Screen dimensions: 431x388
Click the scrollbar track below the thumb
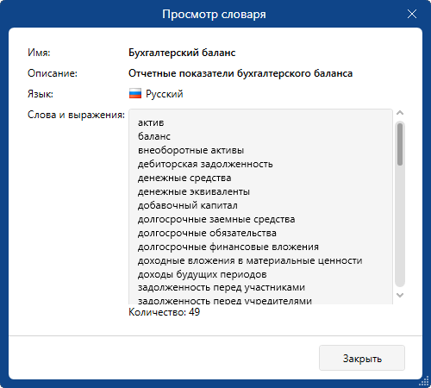tap(400, 226)
